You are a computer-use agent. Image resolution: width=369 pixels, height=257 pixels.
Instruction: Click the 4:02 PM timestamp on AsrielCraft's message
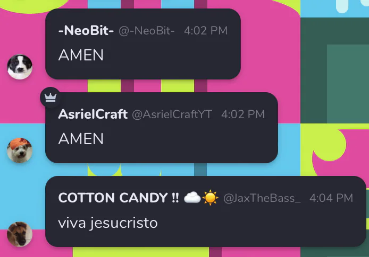click(x=243, y=114)
